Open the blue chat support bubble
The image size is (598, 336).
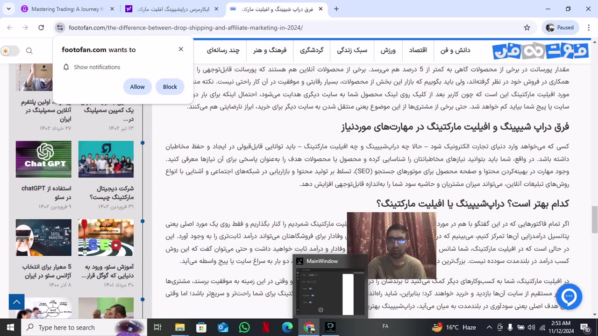pyautogui.click(x=569, y=296)
